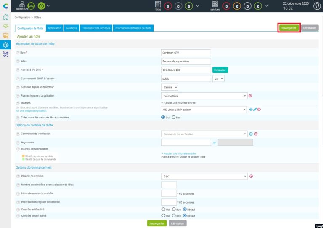This screenshot has width=323, height=228.
Task: Switch to Configuration de l'hôte tab
Action: coord(30,28)
